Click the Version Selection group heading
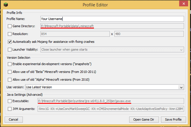191x127 pixels. [x=18, y=57]
